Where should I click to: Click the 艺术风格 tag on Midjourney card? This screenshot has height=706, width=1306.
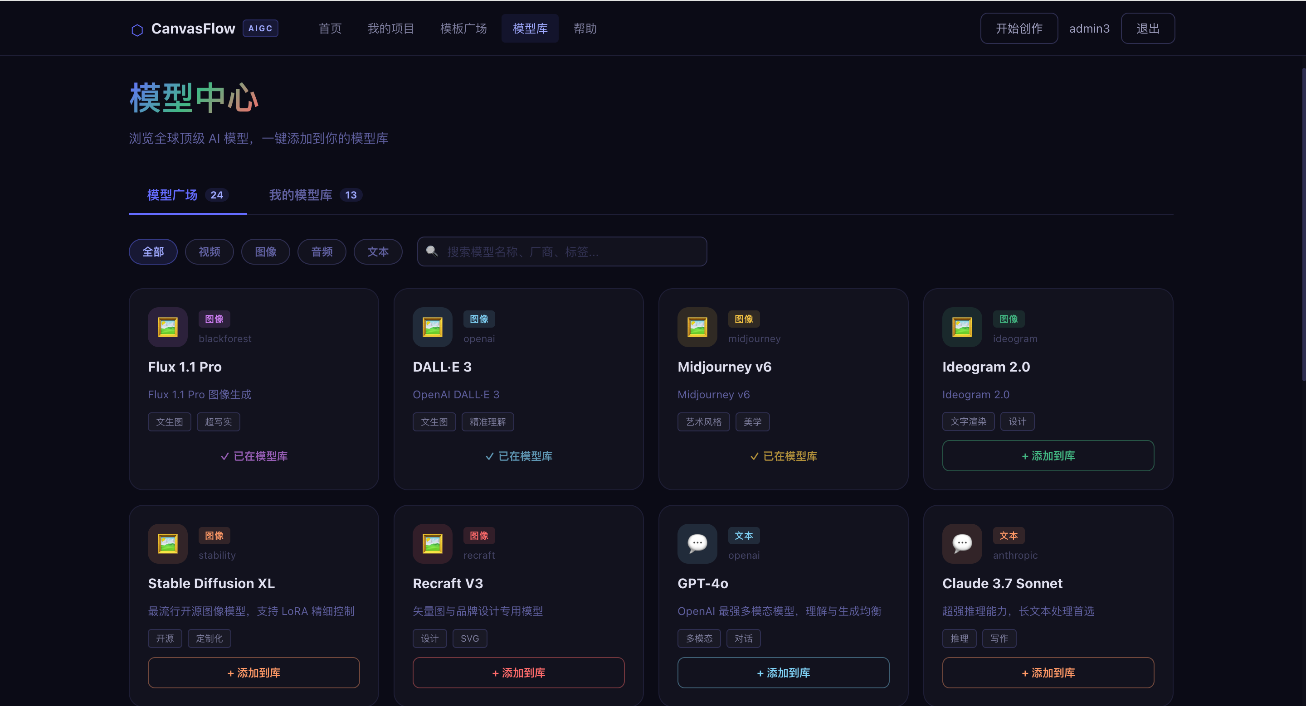coord(703,422)
